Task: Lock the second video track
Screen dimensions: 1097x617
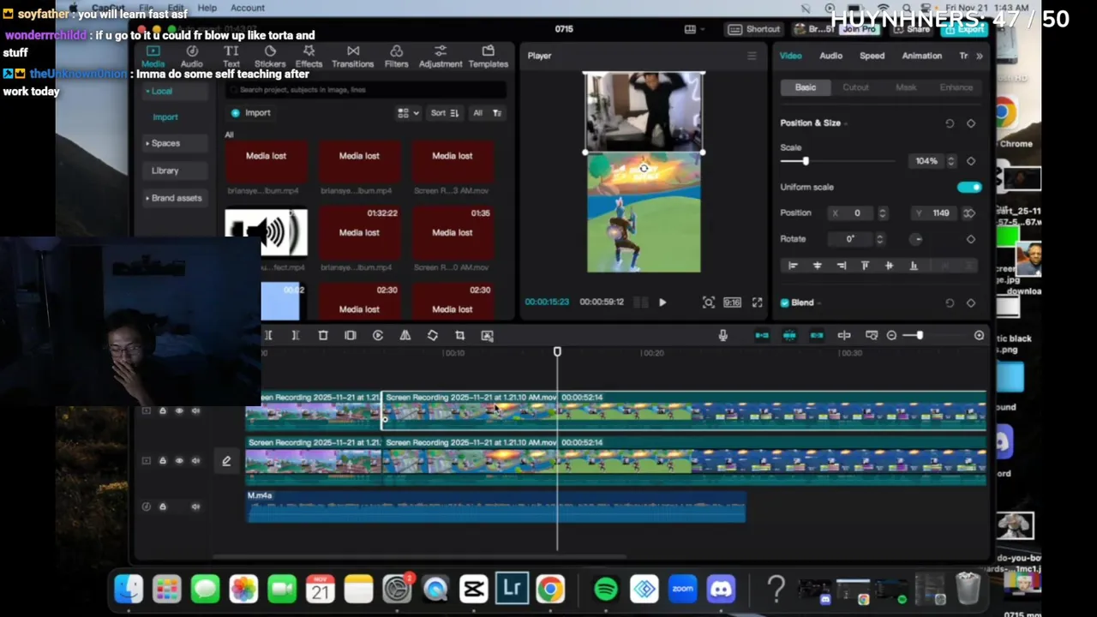Action: (x=162, y=461)
